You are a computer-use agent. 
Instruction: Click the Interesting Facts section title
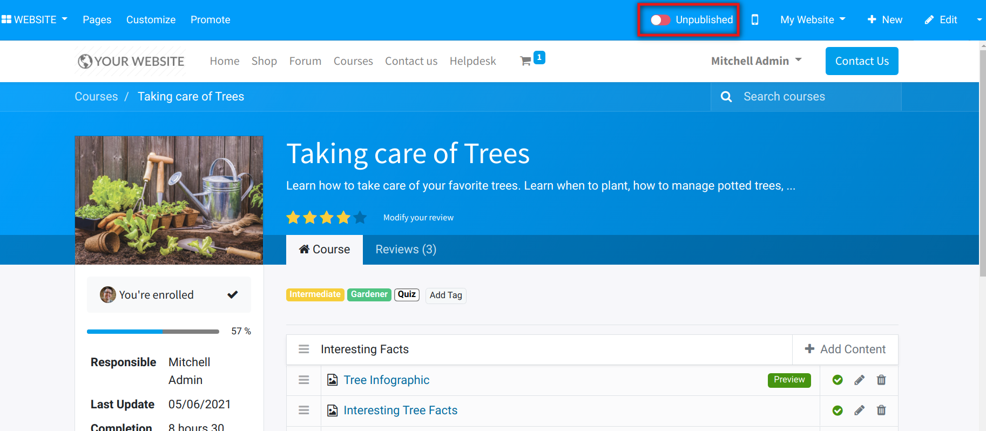click(x=365, y=349)
